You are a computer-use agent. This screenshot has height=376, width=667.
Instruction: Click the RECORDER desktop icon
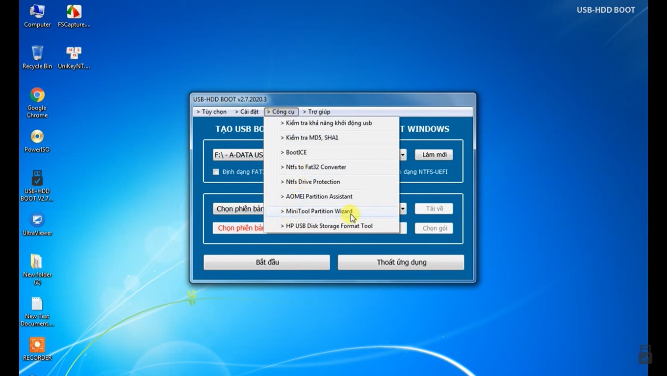37,349
